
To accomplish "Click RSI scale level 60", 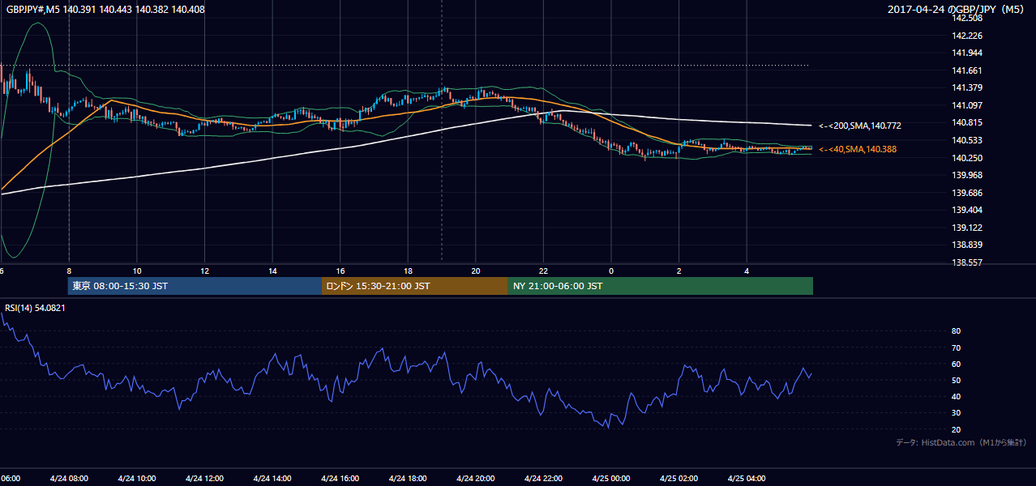I will tap(957, 364).
